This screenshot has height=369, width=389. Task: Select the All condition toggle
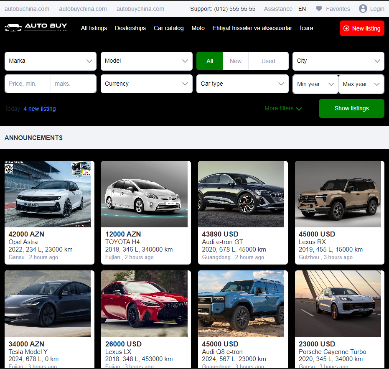pos(210,61)
